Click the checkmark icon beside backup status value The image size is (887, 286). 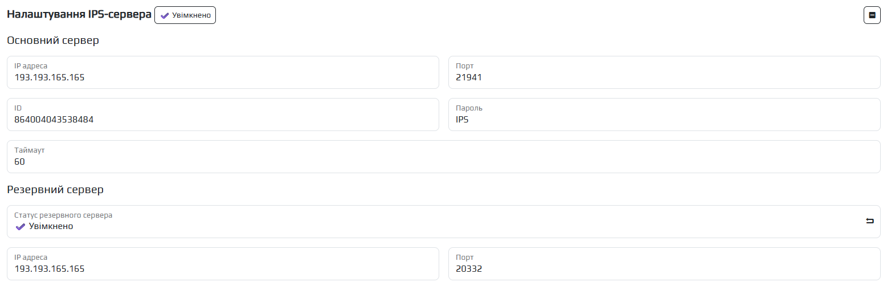coord(20,226)
